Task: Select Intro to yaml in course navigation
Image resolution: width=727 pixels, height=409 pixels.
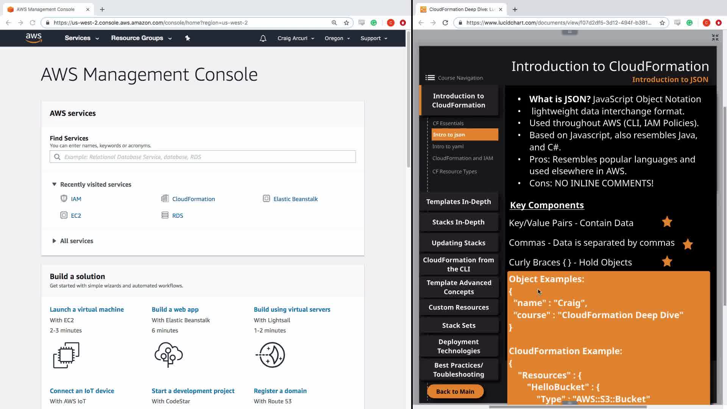Action: click(448, 146)
